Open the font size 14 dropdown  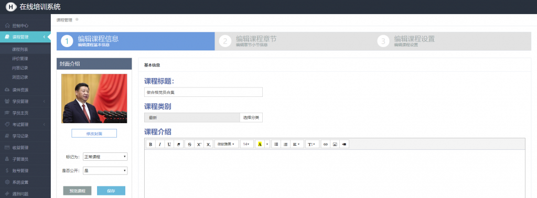[247, 145]
